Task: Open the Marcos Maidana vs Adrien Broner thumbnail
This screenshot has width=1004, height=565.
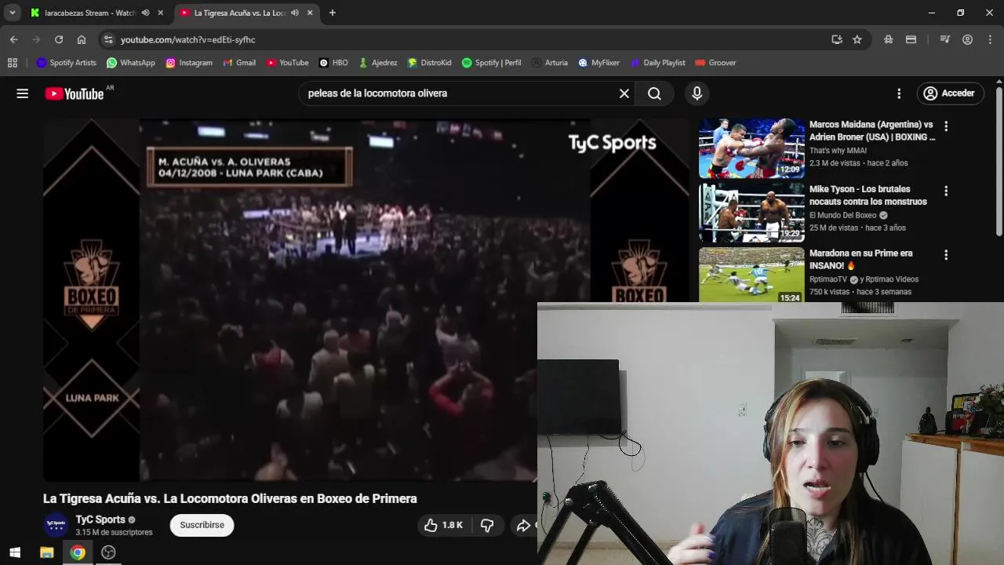Action: 751,148
